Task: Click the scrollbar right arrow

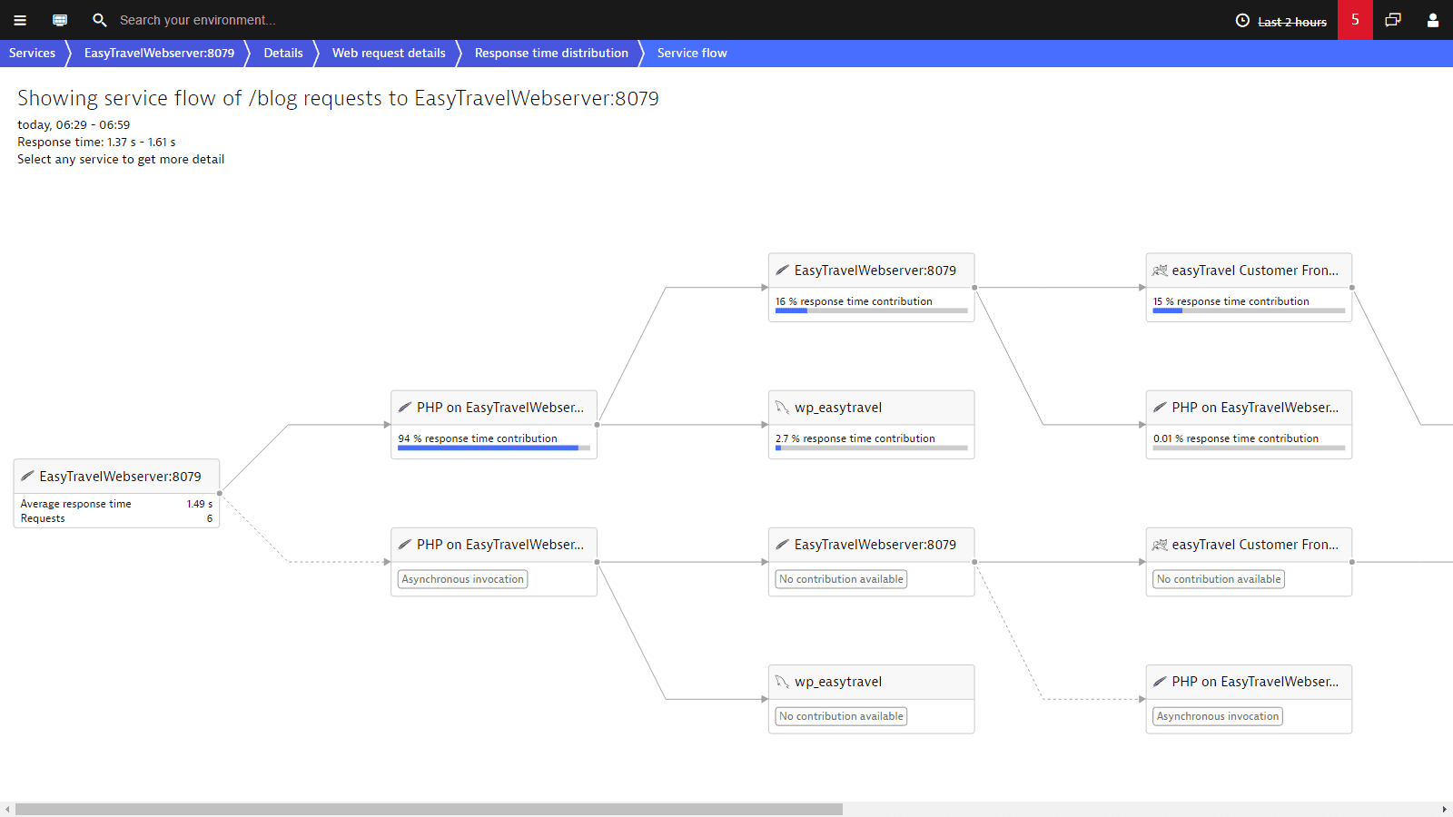Action: pyautogui.click(x=1445, y=809)
